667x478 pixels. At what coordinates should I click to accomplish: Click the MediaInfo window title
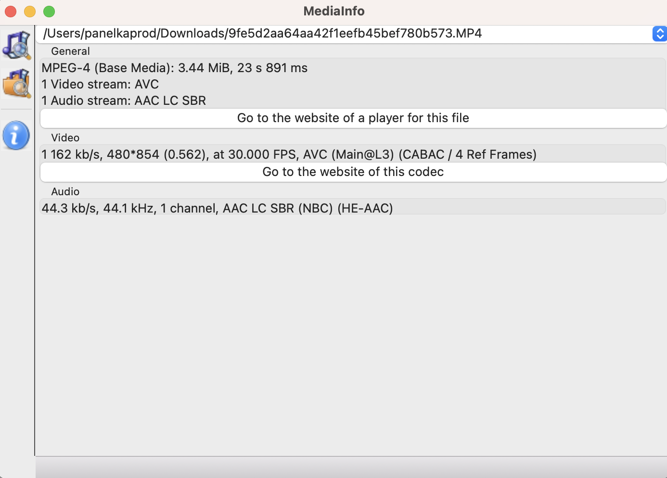coord(334,11)
